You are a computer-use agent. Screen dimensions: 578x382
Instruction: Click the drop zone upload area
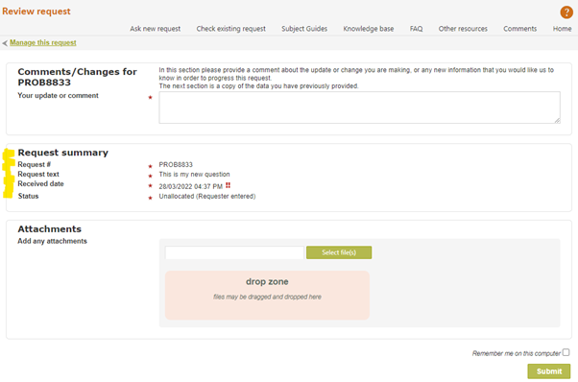tap(267, 295)
